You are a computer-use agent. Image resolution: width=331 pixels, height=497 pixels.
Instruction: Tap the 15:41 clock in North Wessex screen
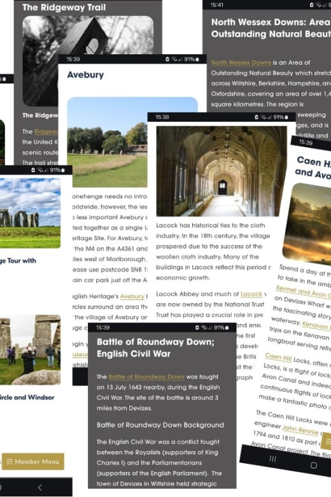click(x=217, y=4)
